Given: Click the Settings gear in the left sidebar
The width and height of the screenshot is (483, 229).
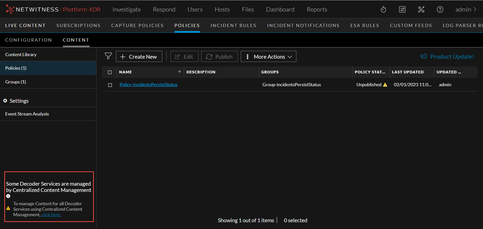Looking at the screenshot, I should pos(5,101).
